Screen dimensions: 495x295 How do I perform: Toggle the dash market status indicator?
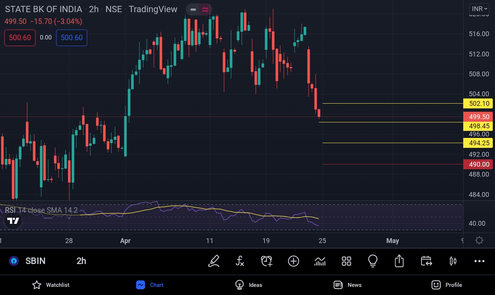(x=193, y=9)
